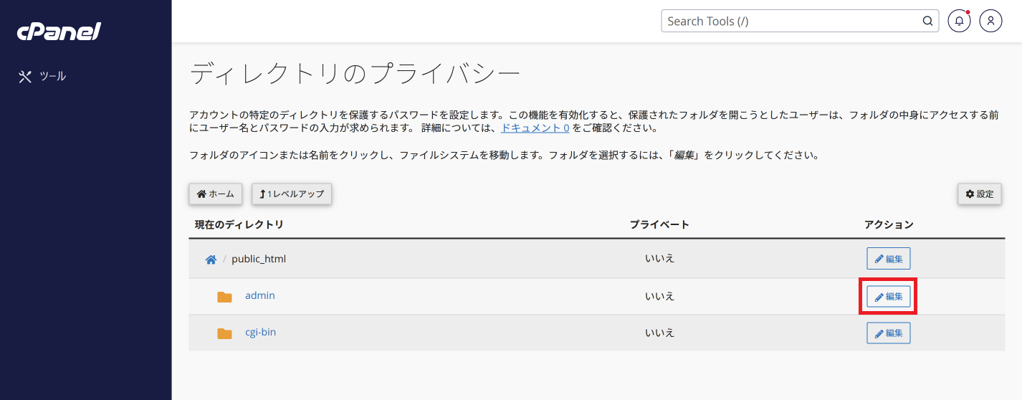Click the cgi-bin folder icon
Viewport: 1022px width, 400px height.
[225, 333]
